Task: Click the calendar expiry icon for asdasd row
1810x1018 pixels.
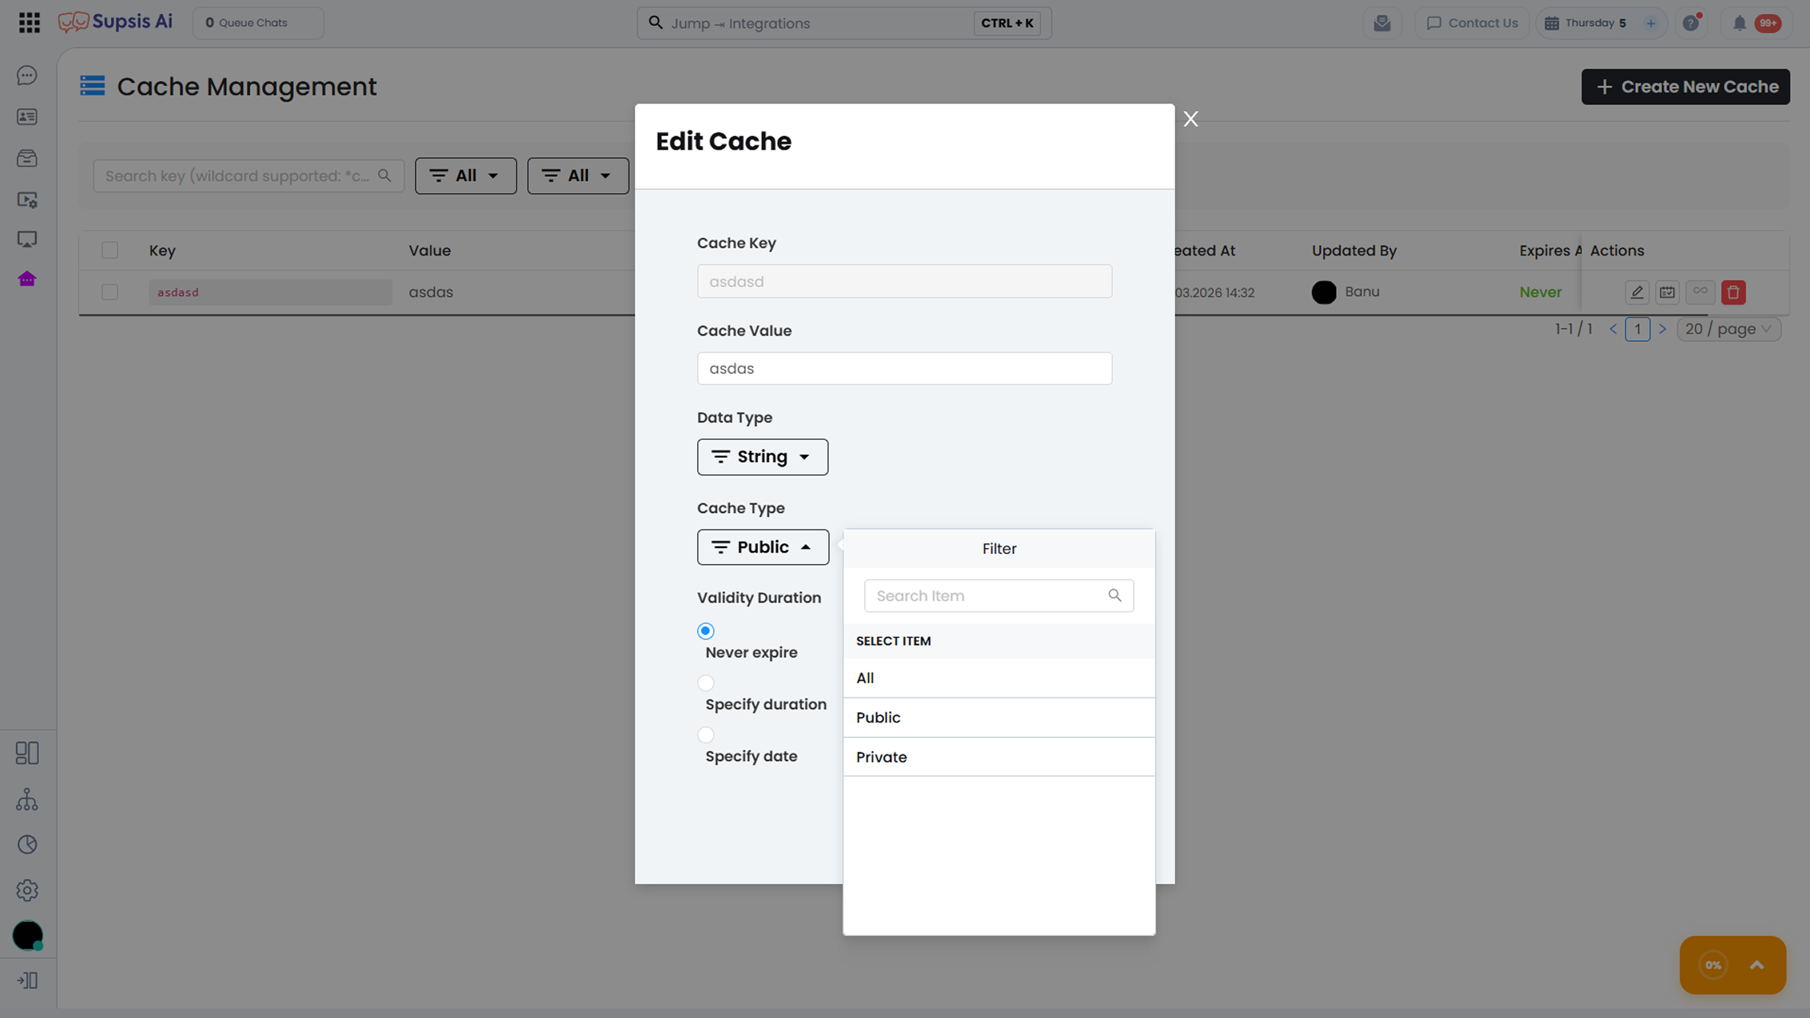Action: click(x=1667, y=292)
